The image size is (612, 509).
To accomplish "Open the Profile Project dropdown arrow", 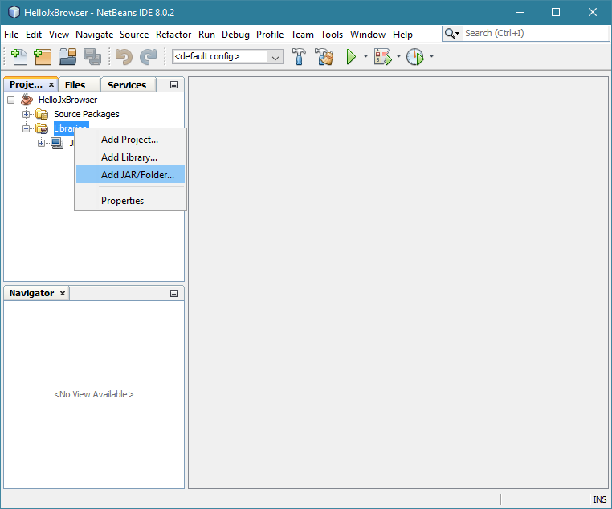I will coord(431,56).
